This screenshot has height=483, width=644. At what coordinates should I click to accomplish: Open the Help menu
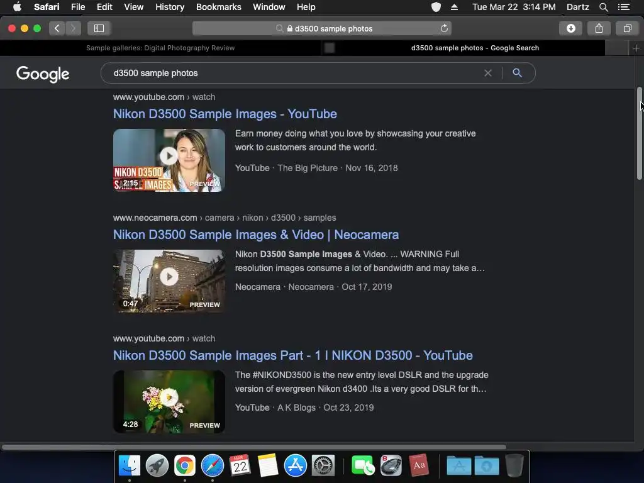point(306,7)
